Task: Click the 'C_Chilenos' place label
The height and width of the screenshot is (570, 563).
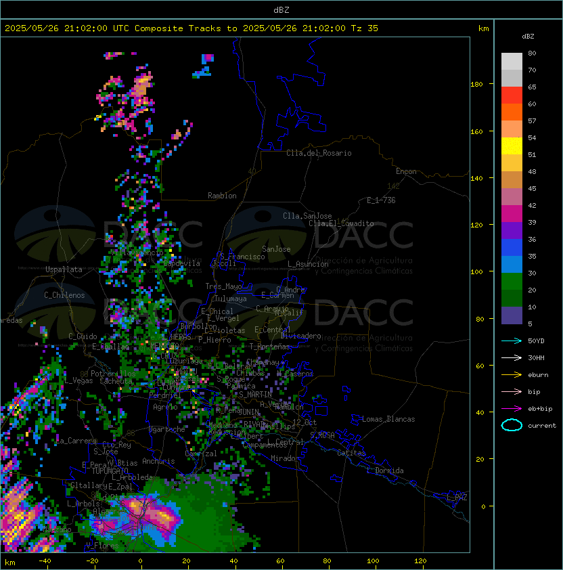Action: tap(64, 295)
